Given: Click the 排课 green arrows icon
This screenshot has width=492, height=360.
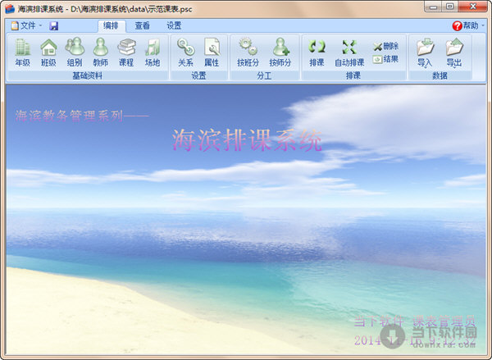Looking at the screenshot, I should pos(317,52).
